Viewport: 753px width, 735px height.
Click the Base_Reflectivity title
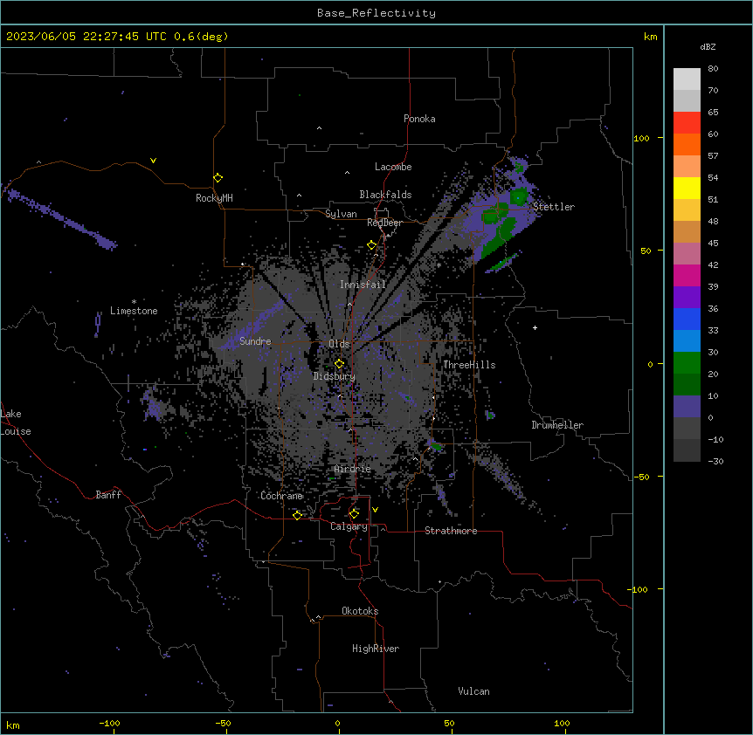click(376, 13)
